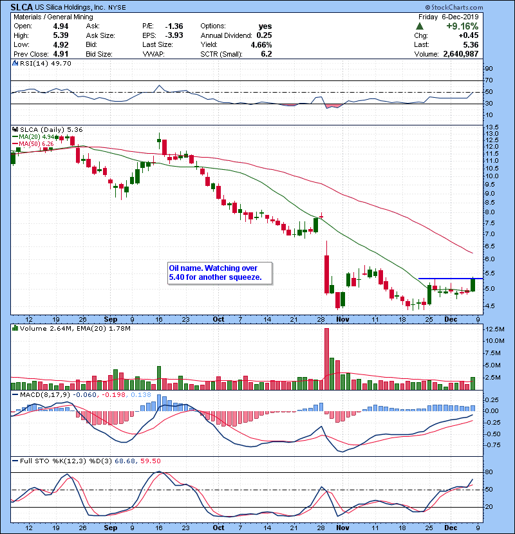This screenshot has height=534, width=515.
Task: Click the 'VWAP:' label
Action: 153,54
